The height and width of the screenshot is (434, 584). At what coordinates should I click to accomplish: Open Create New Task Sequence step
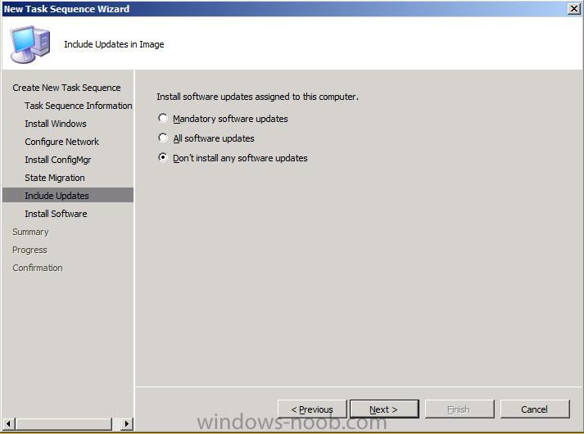[66, 88]
